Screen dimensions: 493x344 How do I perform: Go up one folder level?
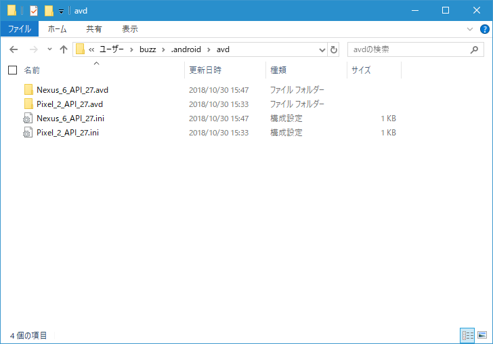[x=64, y=49]
